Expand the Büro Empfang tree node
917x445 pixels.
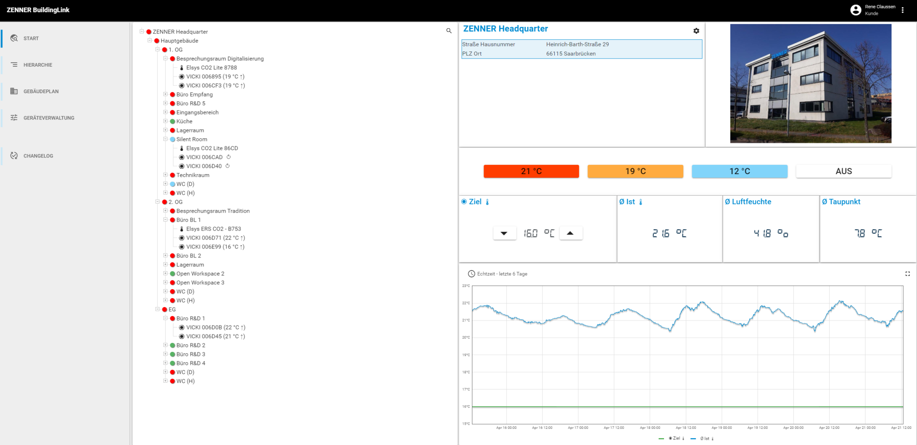(x=165, y=94)
